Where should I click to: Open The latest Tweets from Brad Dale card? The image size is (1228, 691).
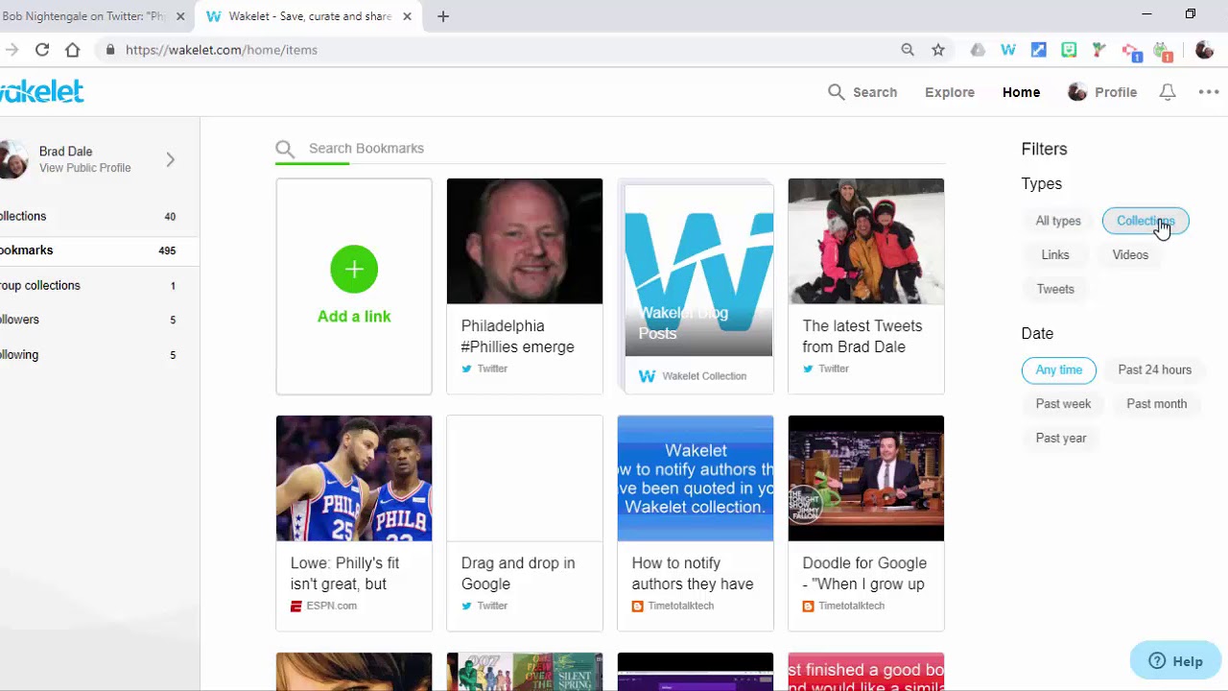(x=866, y=286)
